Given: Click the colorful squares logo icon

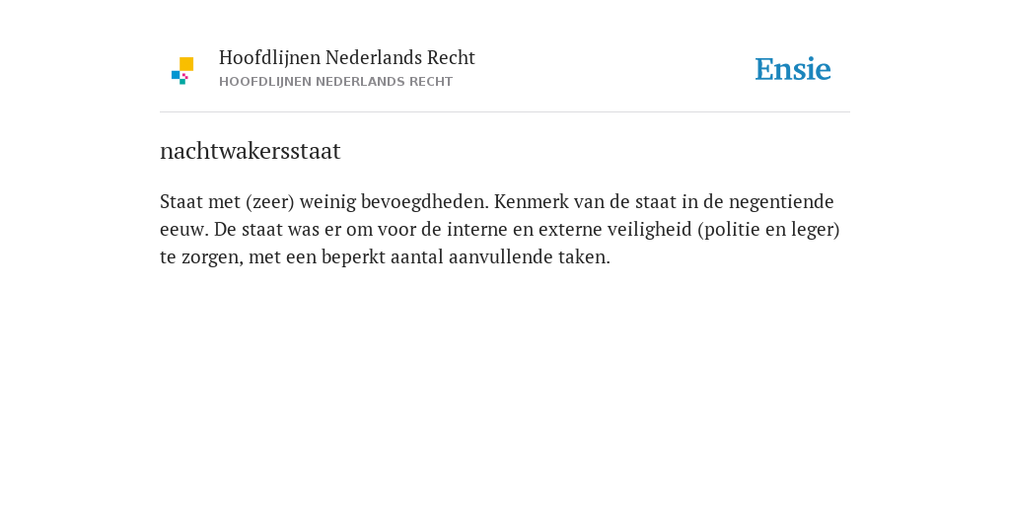Looking at the screenshot, I should (182, 70).
